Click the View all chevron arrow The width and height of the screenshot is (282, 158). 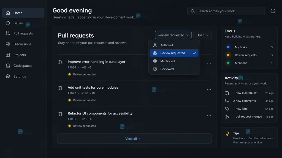point(139,139)
